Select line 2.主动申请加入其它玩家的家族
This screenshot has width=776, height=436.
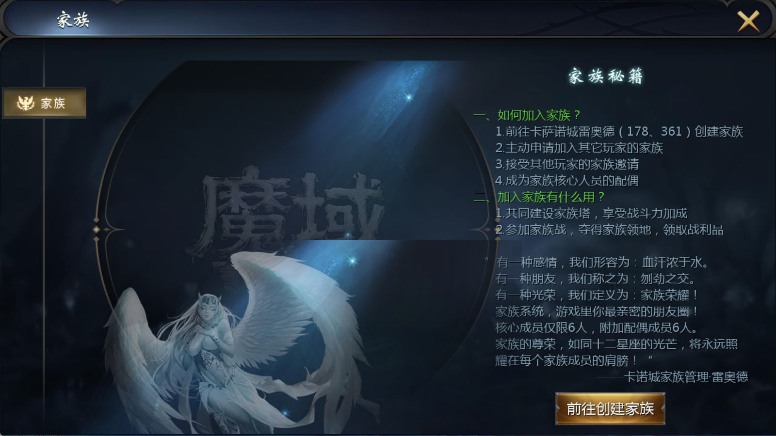point(579,148)
